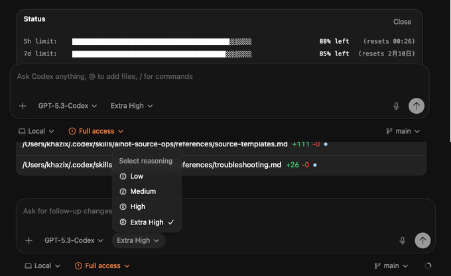
Task: Click the plus icon in the upper prompt box
Action: (x=23, y=106)
